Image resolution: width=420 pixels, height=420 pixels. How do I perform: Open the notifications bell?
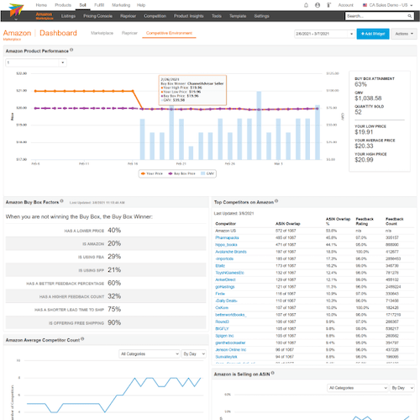click(x=306, y=5)
